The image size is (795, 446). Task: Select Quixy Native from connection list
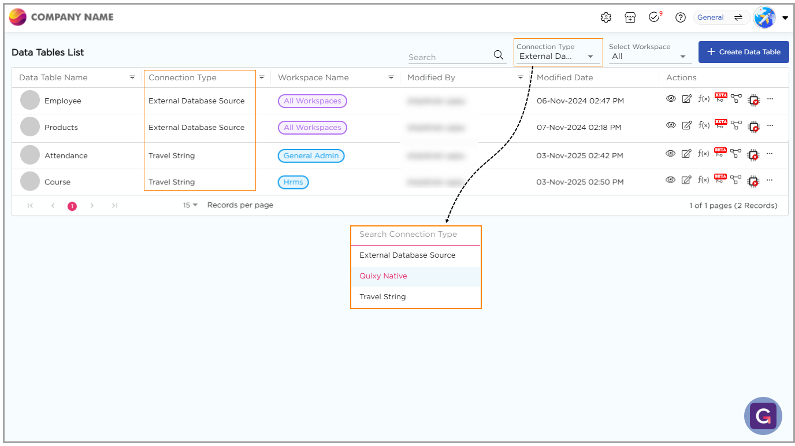pyautogui.click(x=384, y=276)
